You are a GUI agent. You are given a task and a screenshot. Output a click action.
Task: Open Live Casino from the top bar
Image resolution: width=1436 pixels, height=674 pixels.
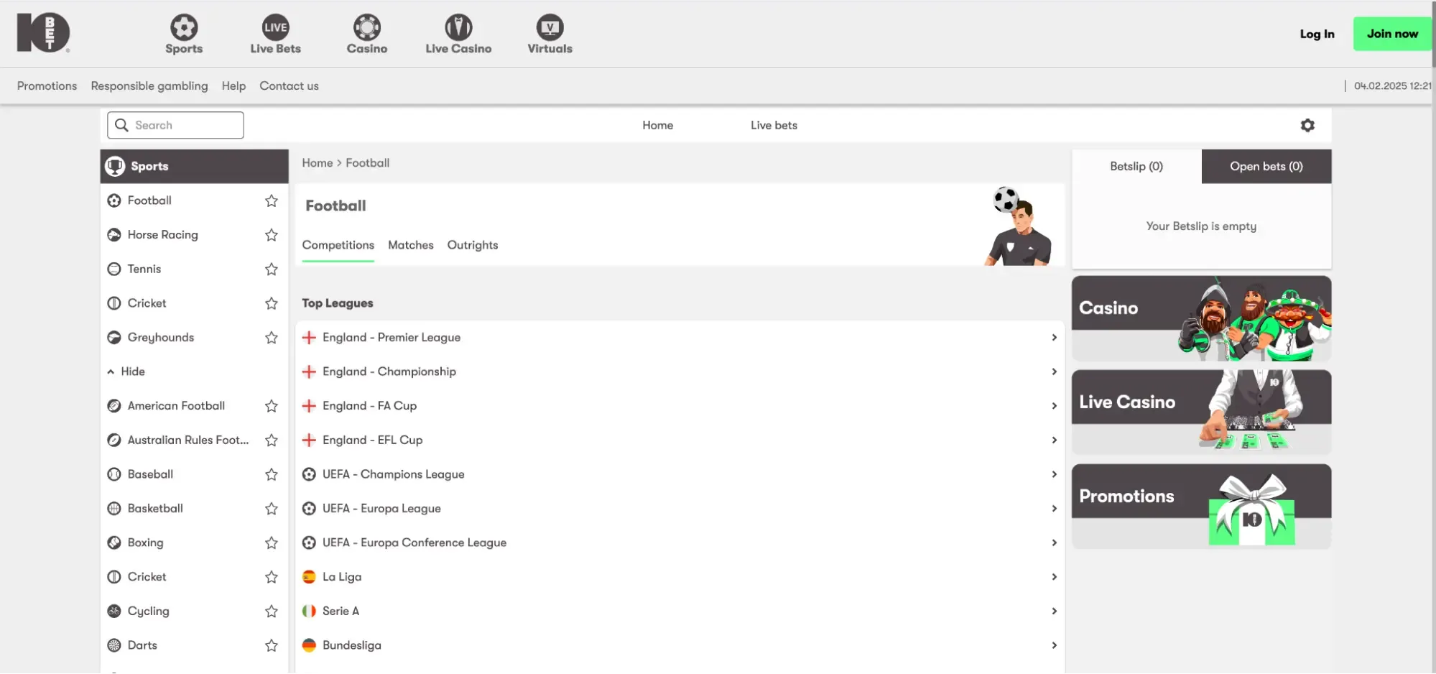(458, 34)
